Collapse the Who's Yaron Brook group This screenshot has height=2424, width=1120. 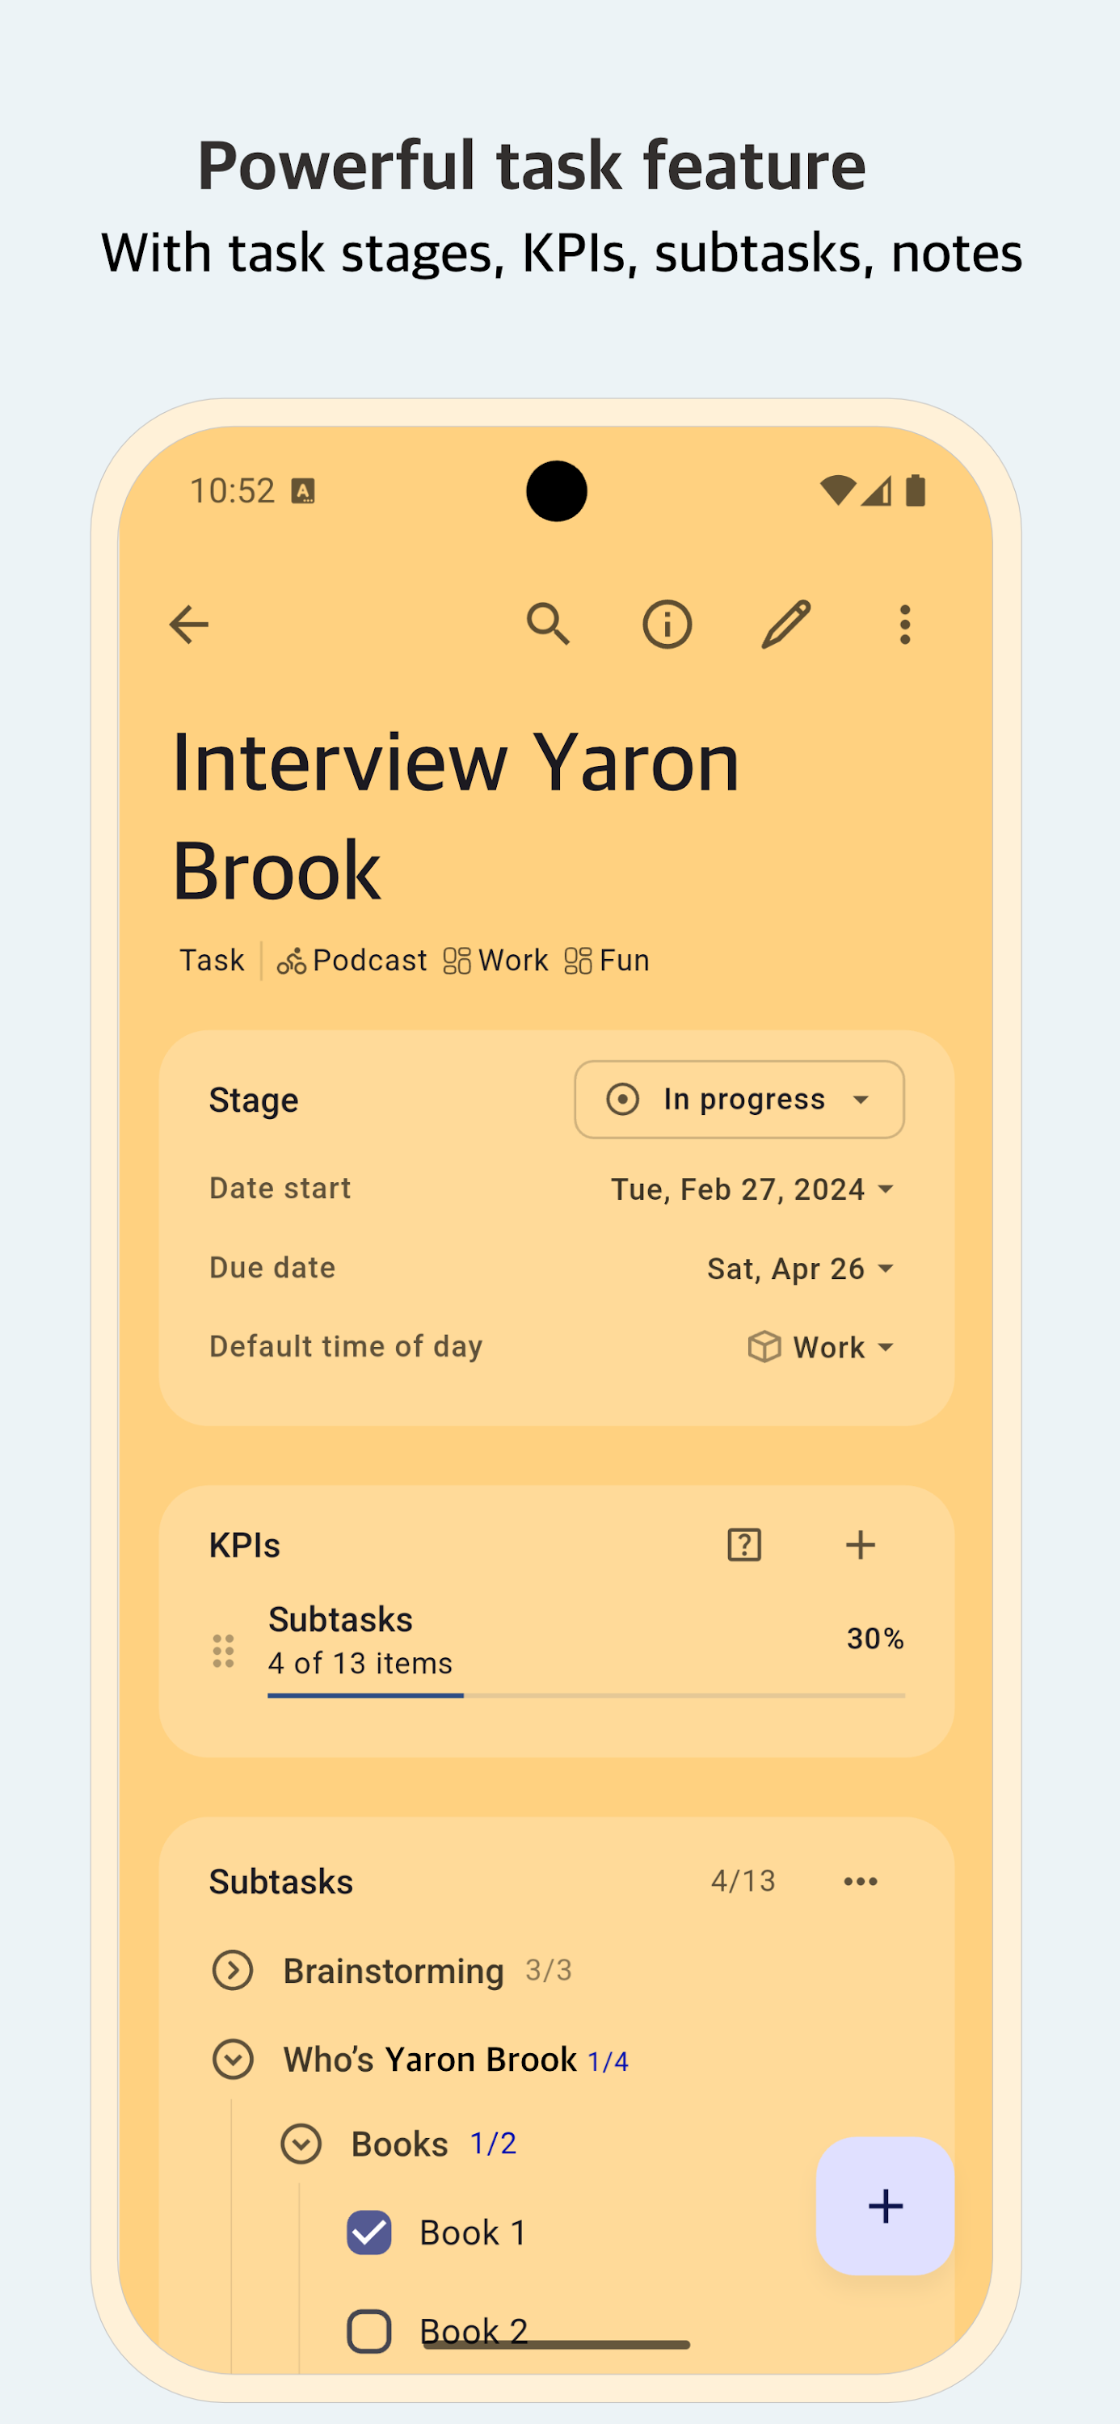(x=233, y=2059)
